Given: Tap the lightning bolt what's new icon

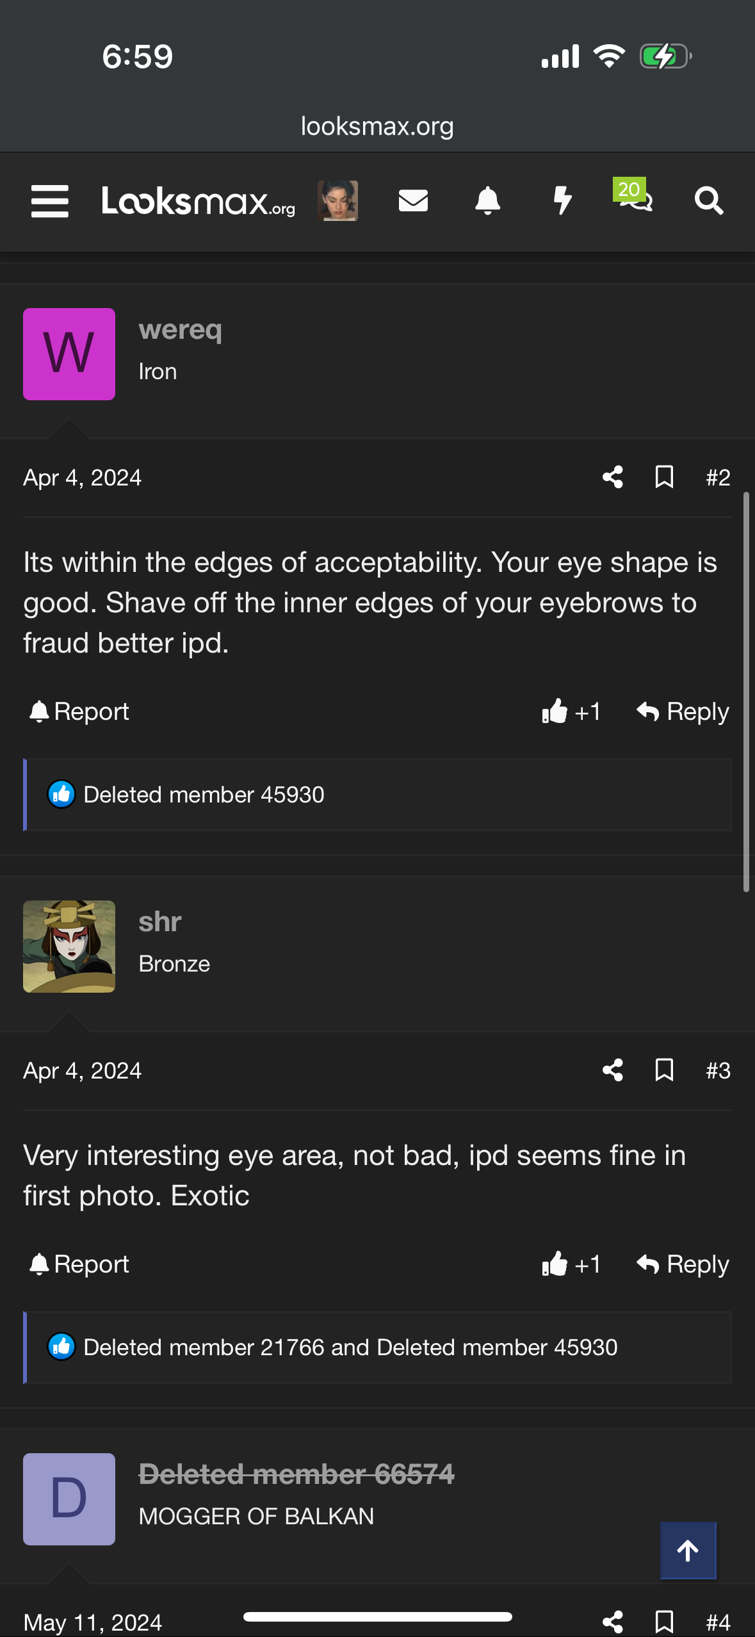Looking at the screenshot, I should click(562, 201).
